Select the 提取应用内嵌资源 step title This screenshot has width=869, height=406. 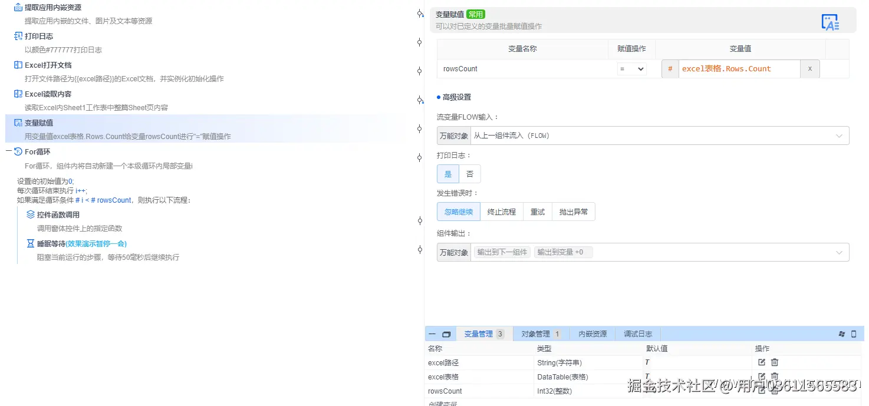coord(53,8)
